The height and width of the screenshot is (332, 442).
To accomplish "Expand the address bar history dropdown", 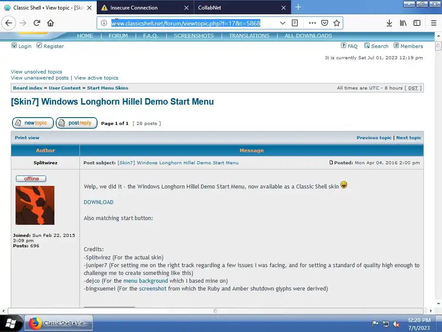I will (x=282, y=23).
